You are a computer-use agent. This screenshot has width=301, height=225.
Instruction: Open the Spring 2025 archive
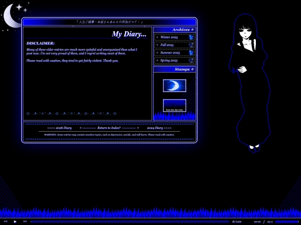pos(169,61)
